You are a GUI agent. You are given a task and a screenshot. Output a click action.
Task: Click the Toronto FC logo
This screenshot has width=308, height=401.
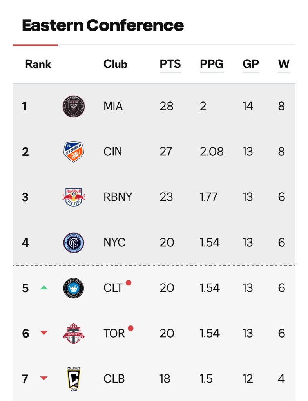(x=74, y=333)
